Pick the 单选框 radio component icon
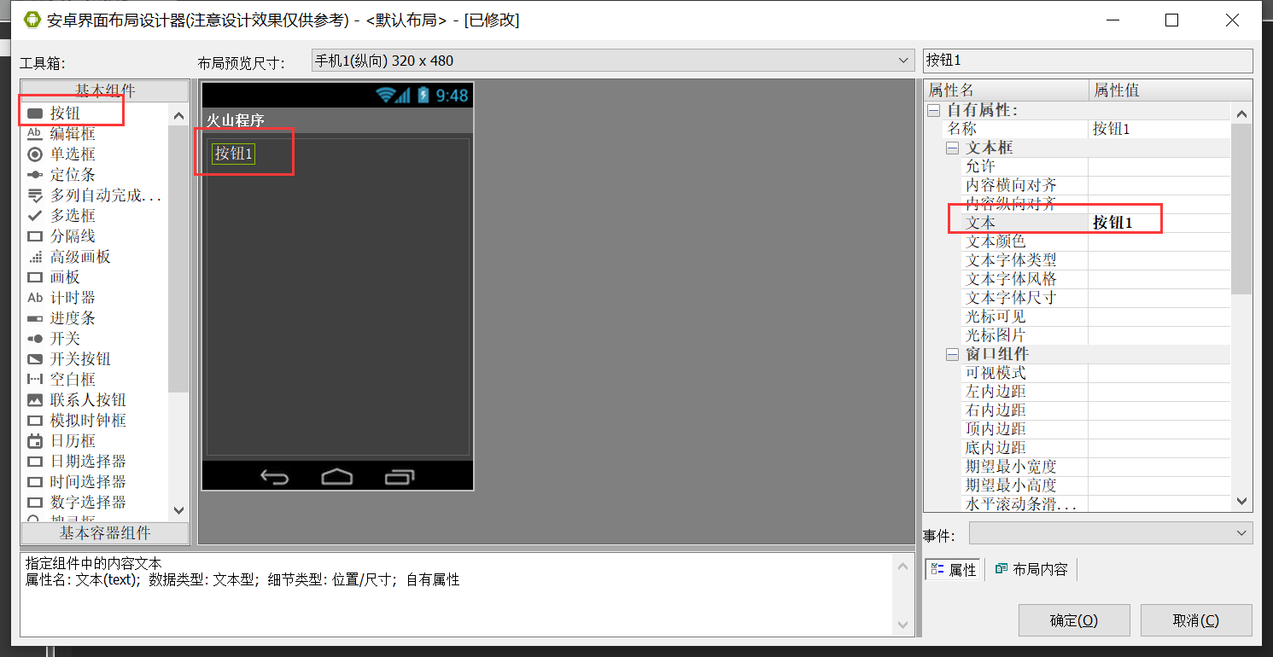The height and width of the screenshot is (657, 1273). (35, 154)
